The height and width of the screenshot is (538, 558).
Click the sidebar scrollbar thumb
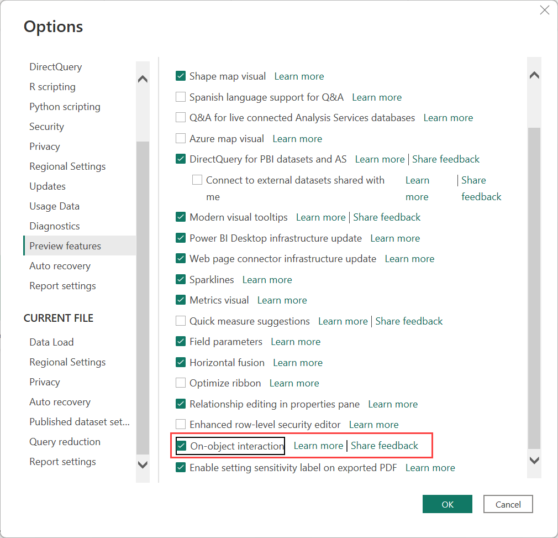143,297
